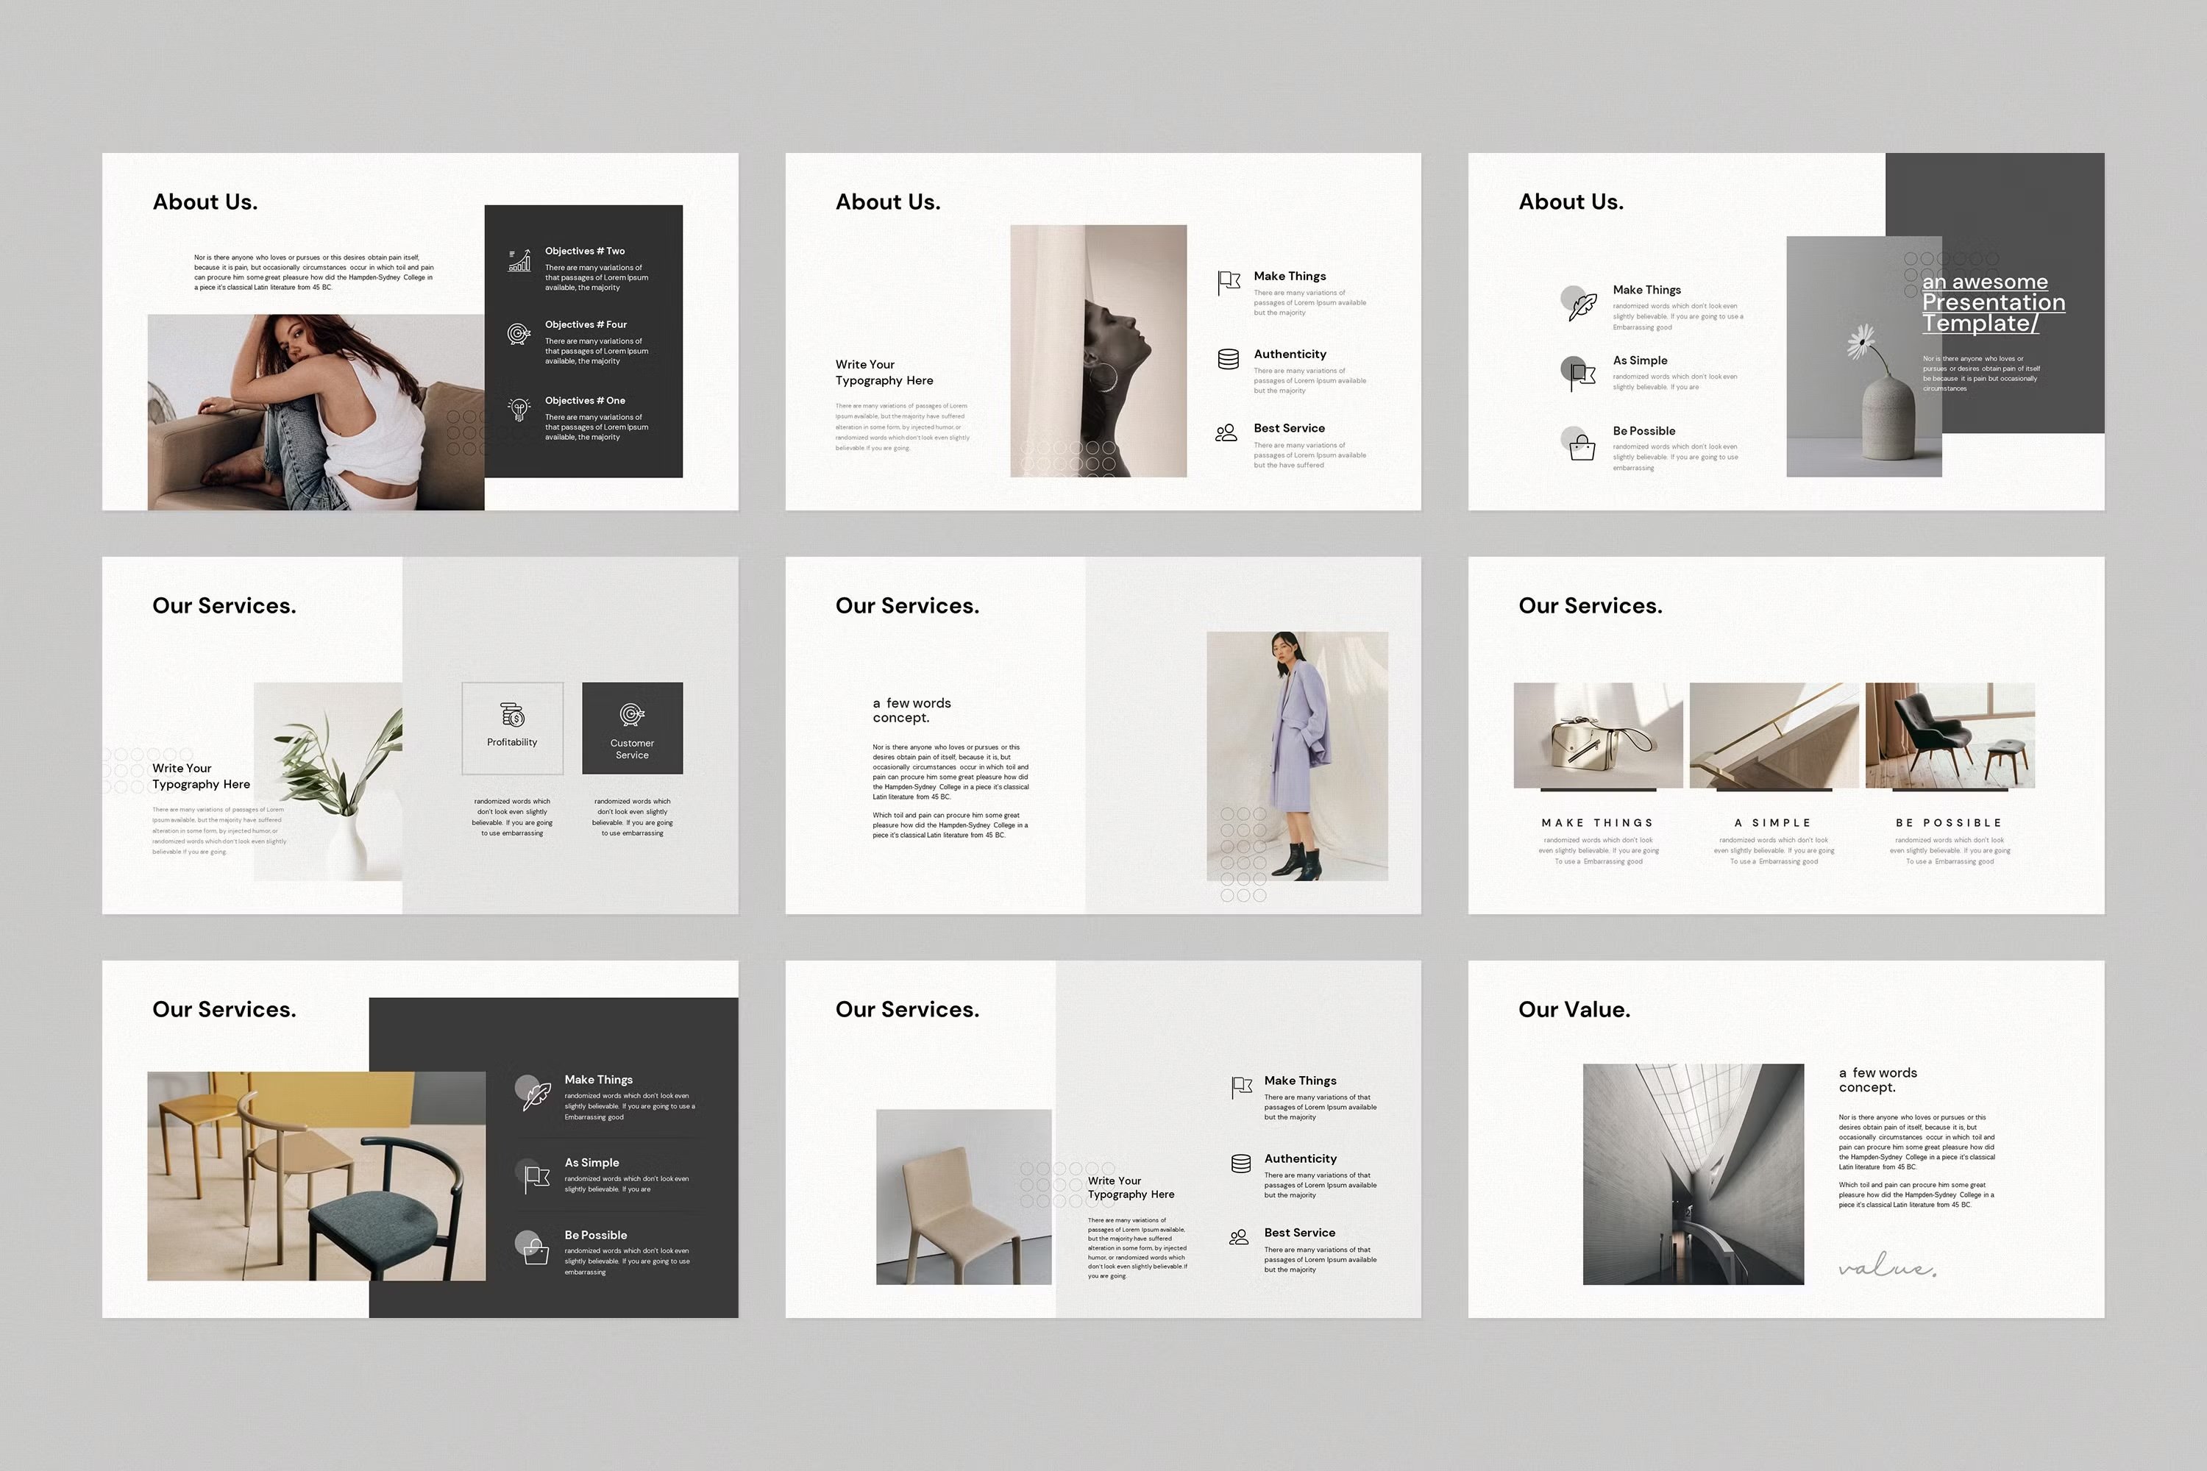Click the 'About Us.' title above the sofa photo
The width and height of the screenshot is (2207, 1471).
pyautogui.click(x=205, y=202)
